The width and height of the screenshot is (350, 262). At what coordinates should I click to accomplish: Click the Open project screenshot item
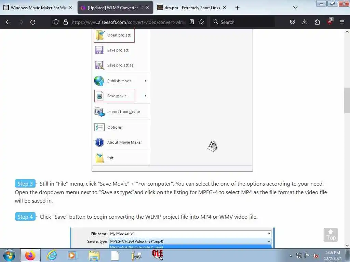click(114, 35)
